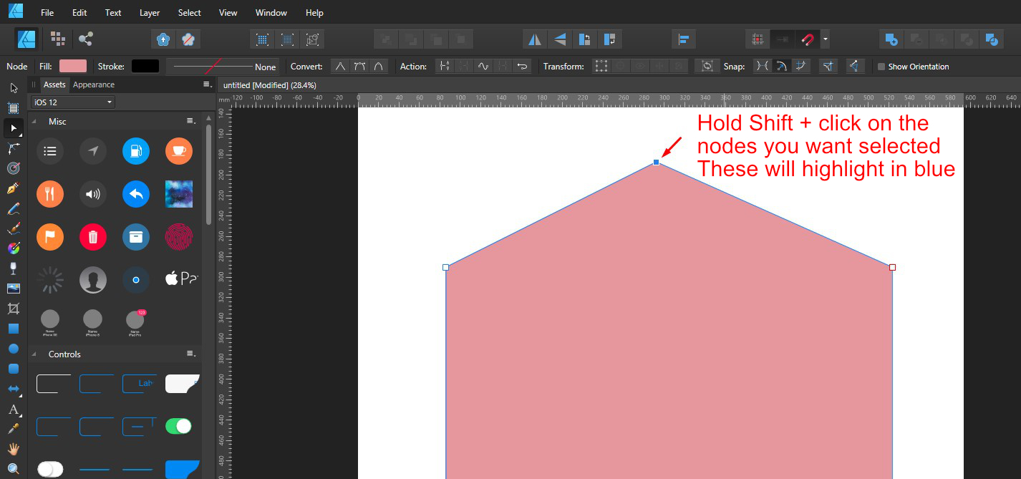Image resolution: width=1021 pixels, height=479 pixels.
Task: Click the boolean Divide operation icon
Action: pyautogui.click(x=992, y=39)
